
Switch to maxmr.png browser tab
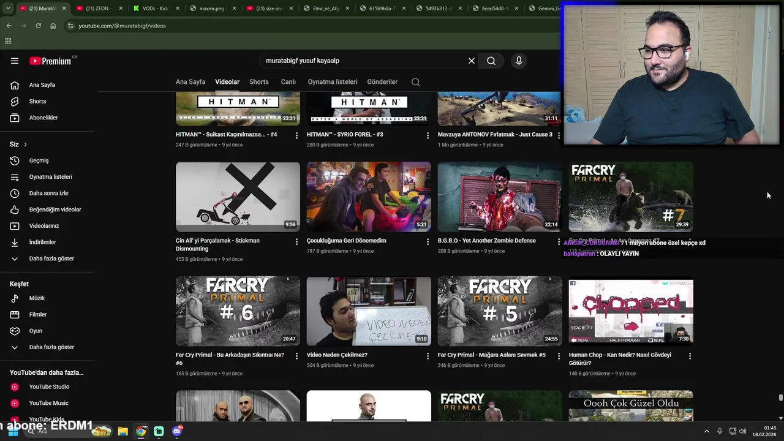(211, 9)
